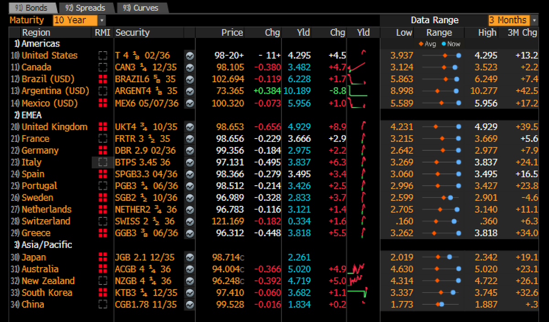Open chart icon for Italy BTPS bond

[189, 162]
